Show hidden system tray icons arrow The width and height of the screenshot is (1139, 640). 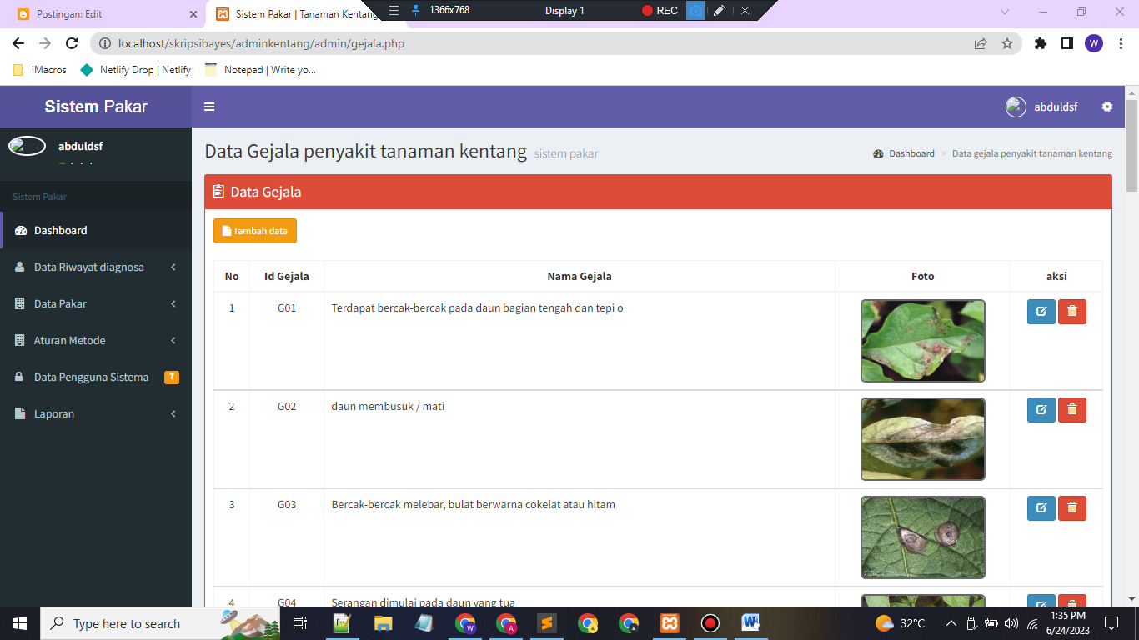[951, 623]
